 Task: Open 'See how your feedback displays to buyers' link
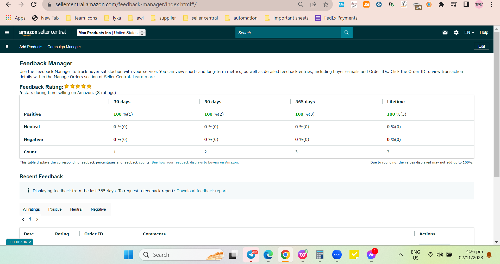click(195, 162)
